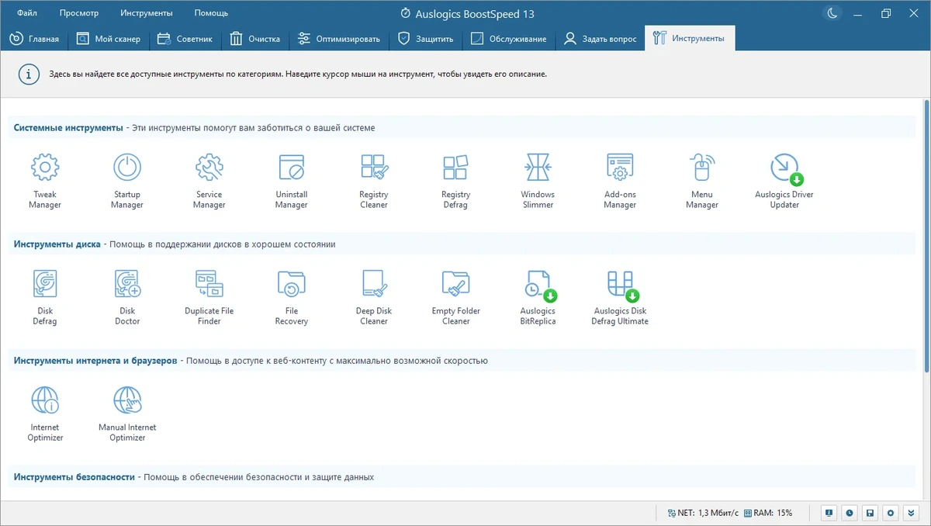Image resolution: width=931 pixels, height=526 pixels.
Task: Switch to Главная tab
Action: 34,39
